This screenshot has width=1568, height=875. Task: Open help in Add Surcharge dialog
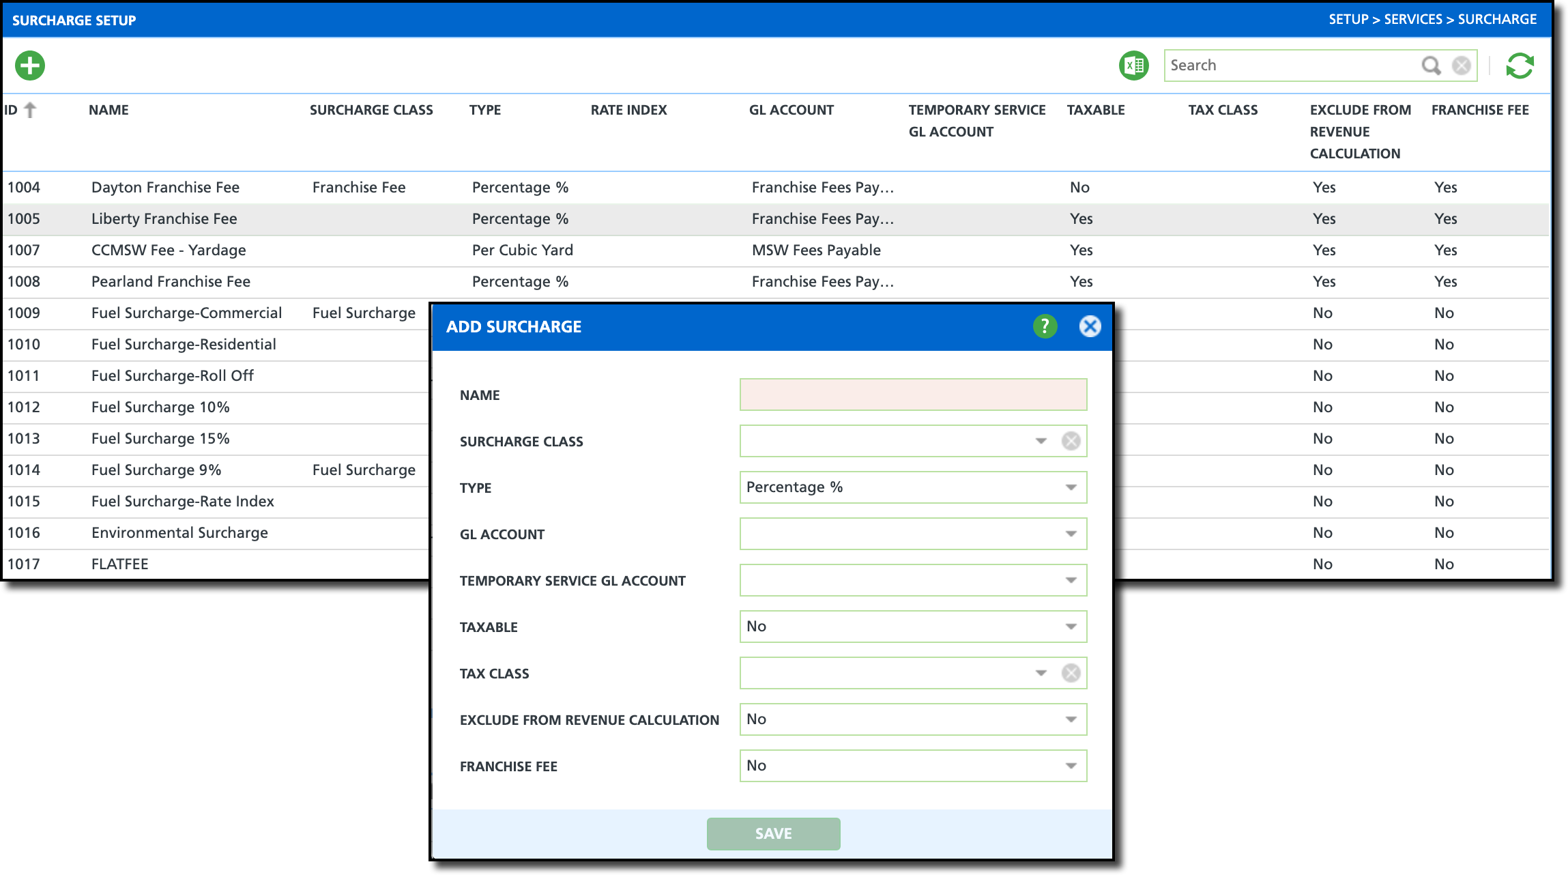(1045, 326)
